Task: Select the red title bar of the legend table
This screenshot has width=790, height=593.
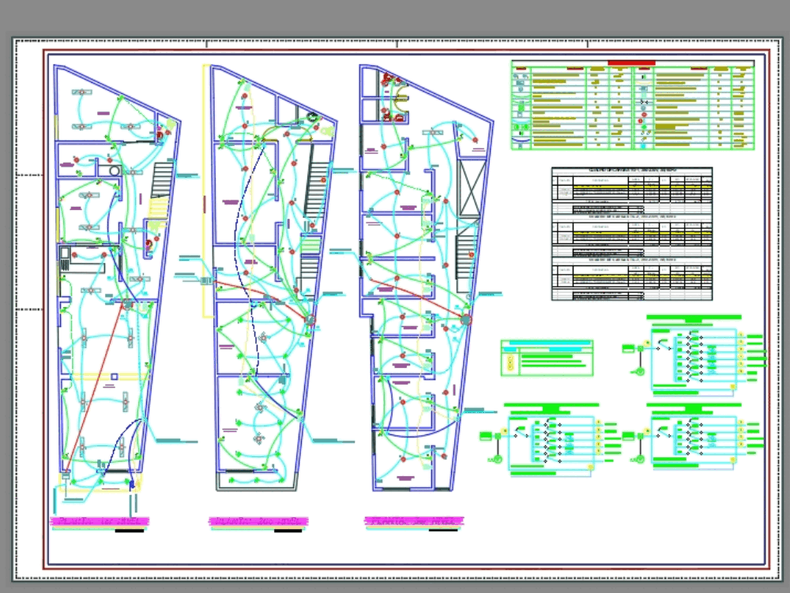Action: [x=631, y=62]
